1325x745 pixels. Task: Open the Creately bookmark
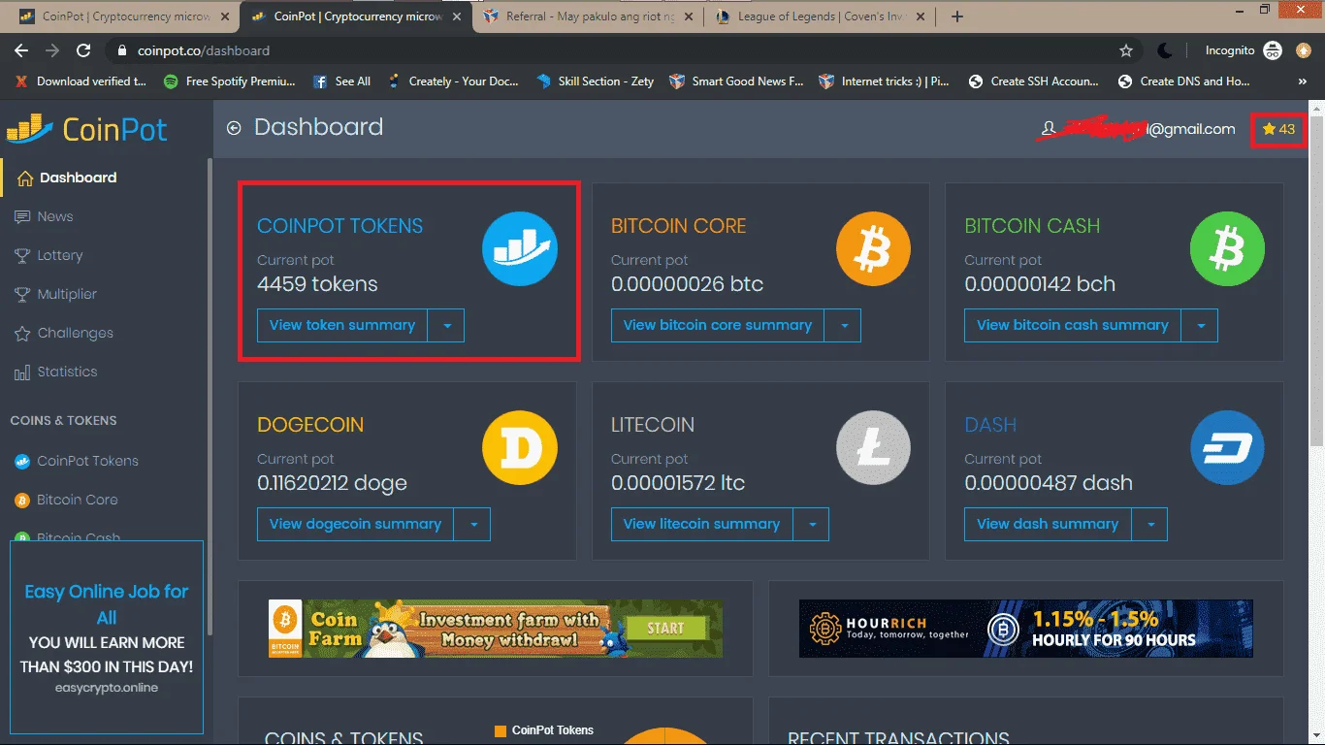pos(454,81)
